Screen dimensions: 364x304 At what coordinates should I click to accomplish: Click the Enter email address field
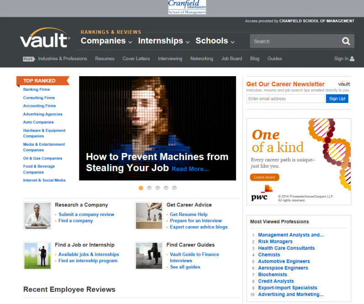(x=285, y=99)
